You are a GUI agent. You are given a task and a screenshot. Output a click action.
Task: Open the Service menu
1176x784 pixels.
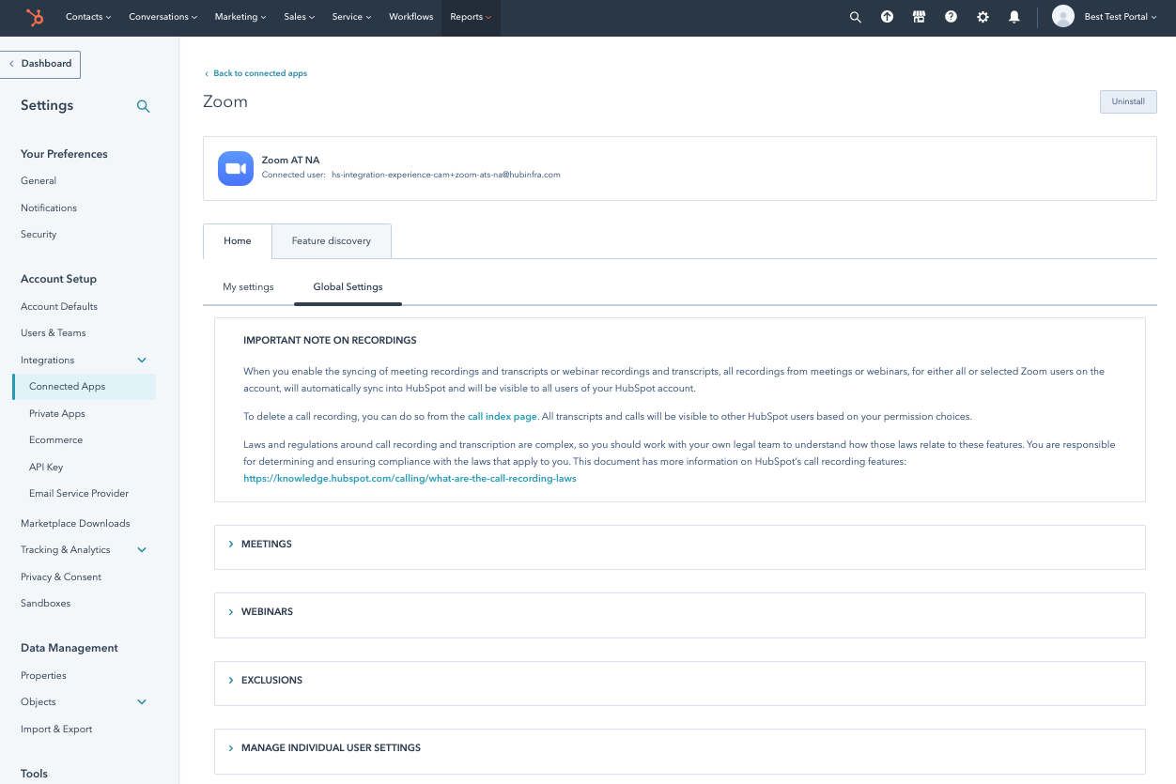(352, 17)
